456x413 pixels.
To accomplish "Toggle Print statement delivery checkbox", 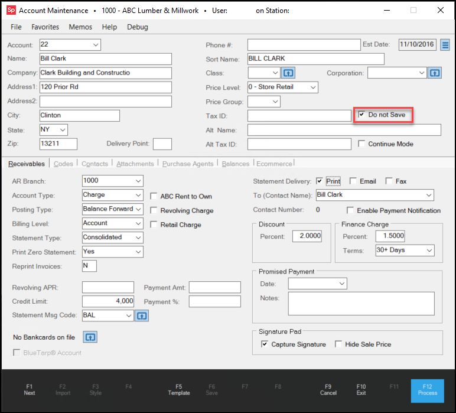I will 320,181.
